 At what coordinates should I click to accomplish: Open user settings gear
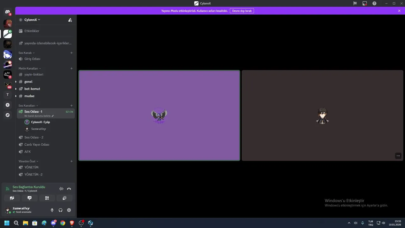click(x=69, y=210)
